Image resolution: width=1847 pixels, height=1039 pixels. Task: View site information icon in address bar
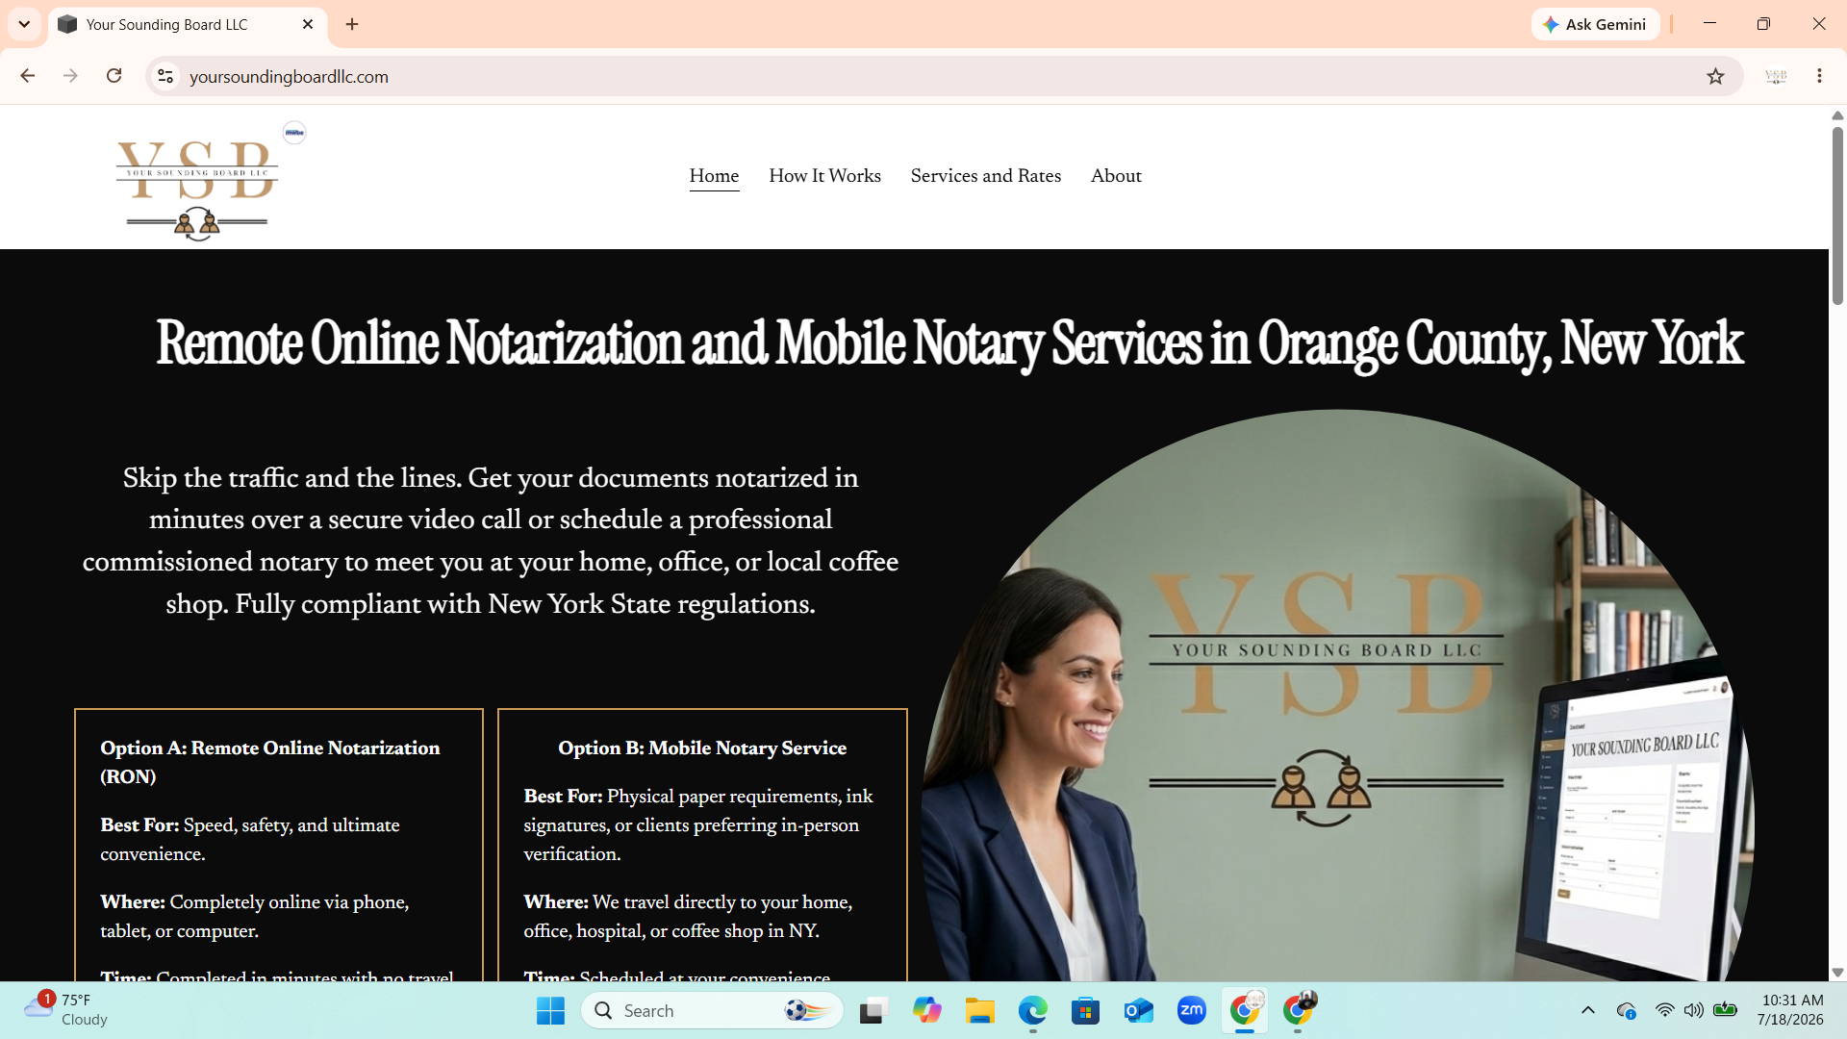[165, 76]
